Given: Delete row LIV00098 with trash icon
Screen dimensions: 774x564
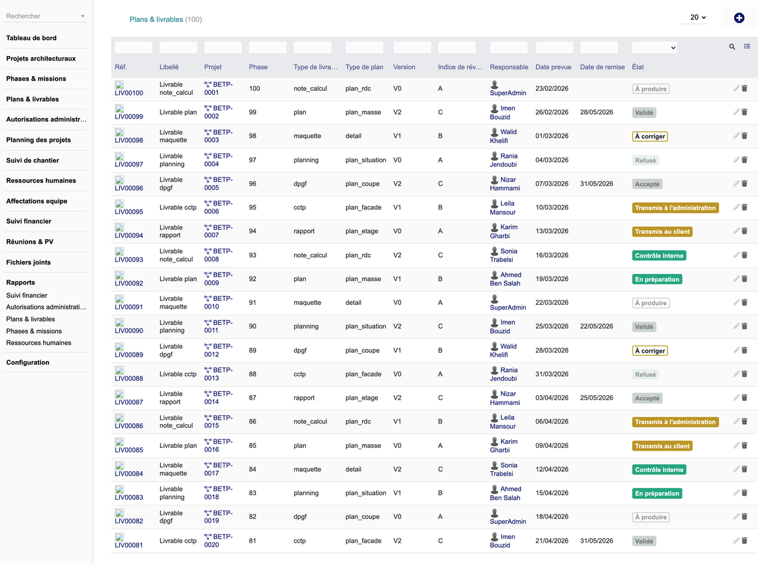Looking at the screenshot, I should 744,136.
